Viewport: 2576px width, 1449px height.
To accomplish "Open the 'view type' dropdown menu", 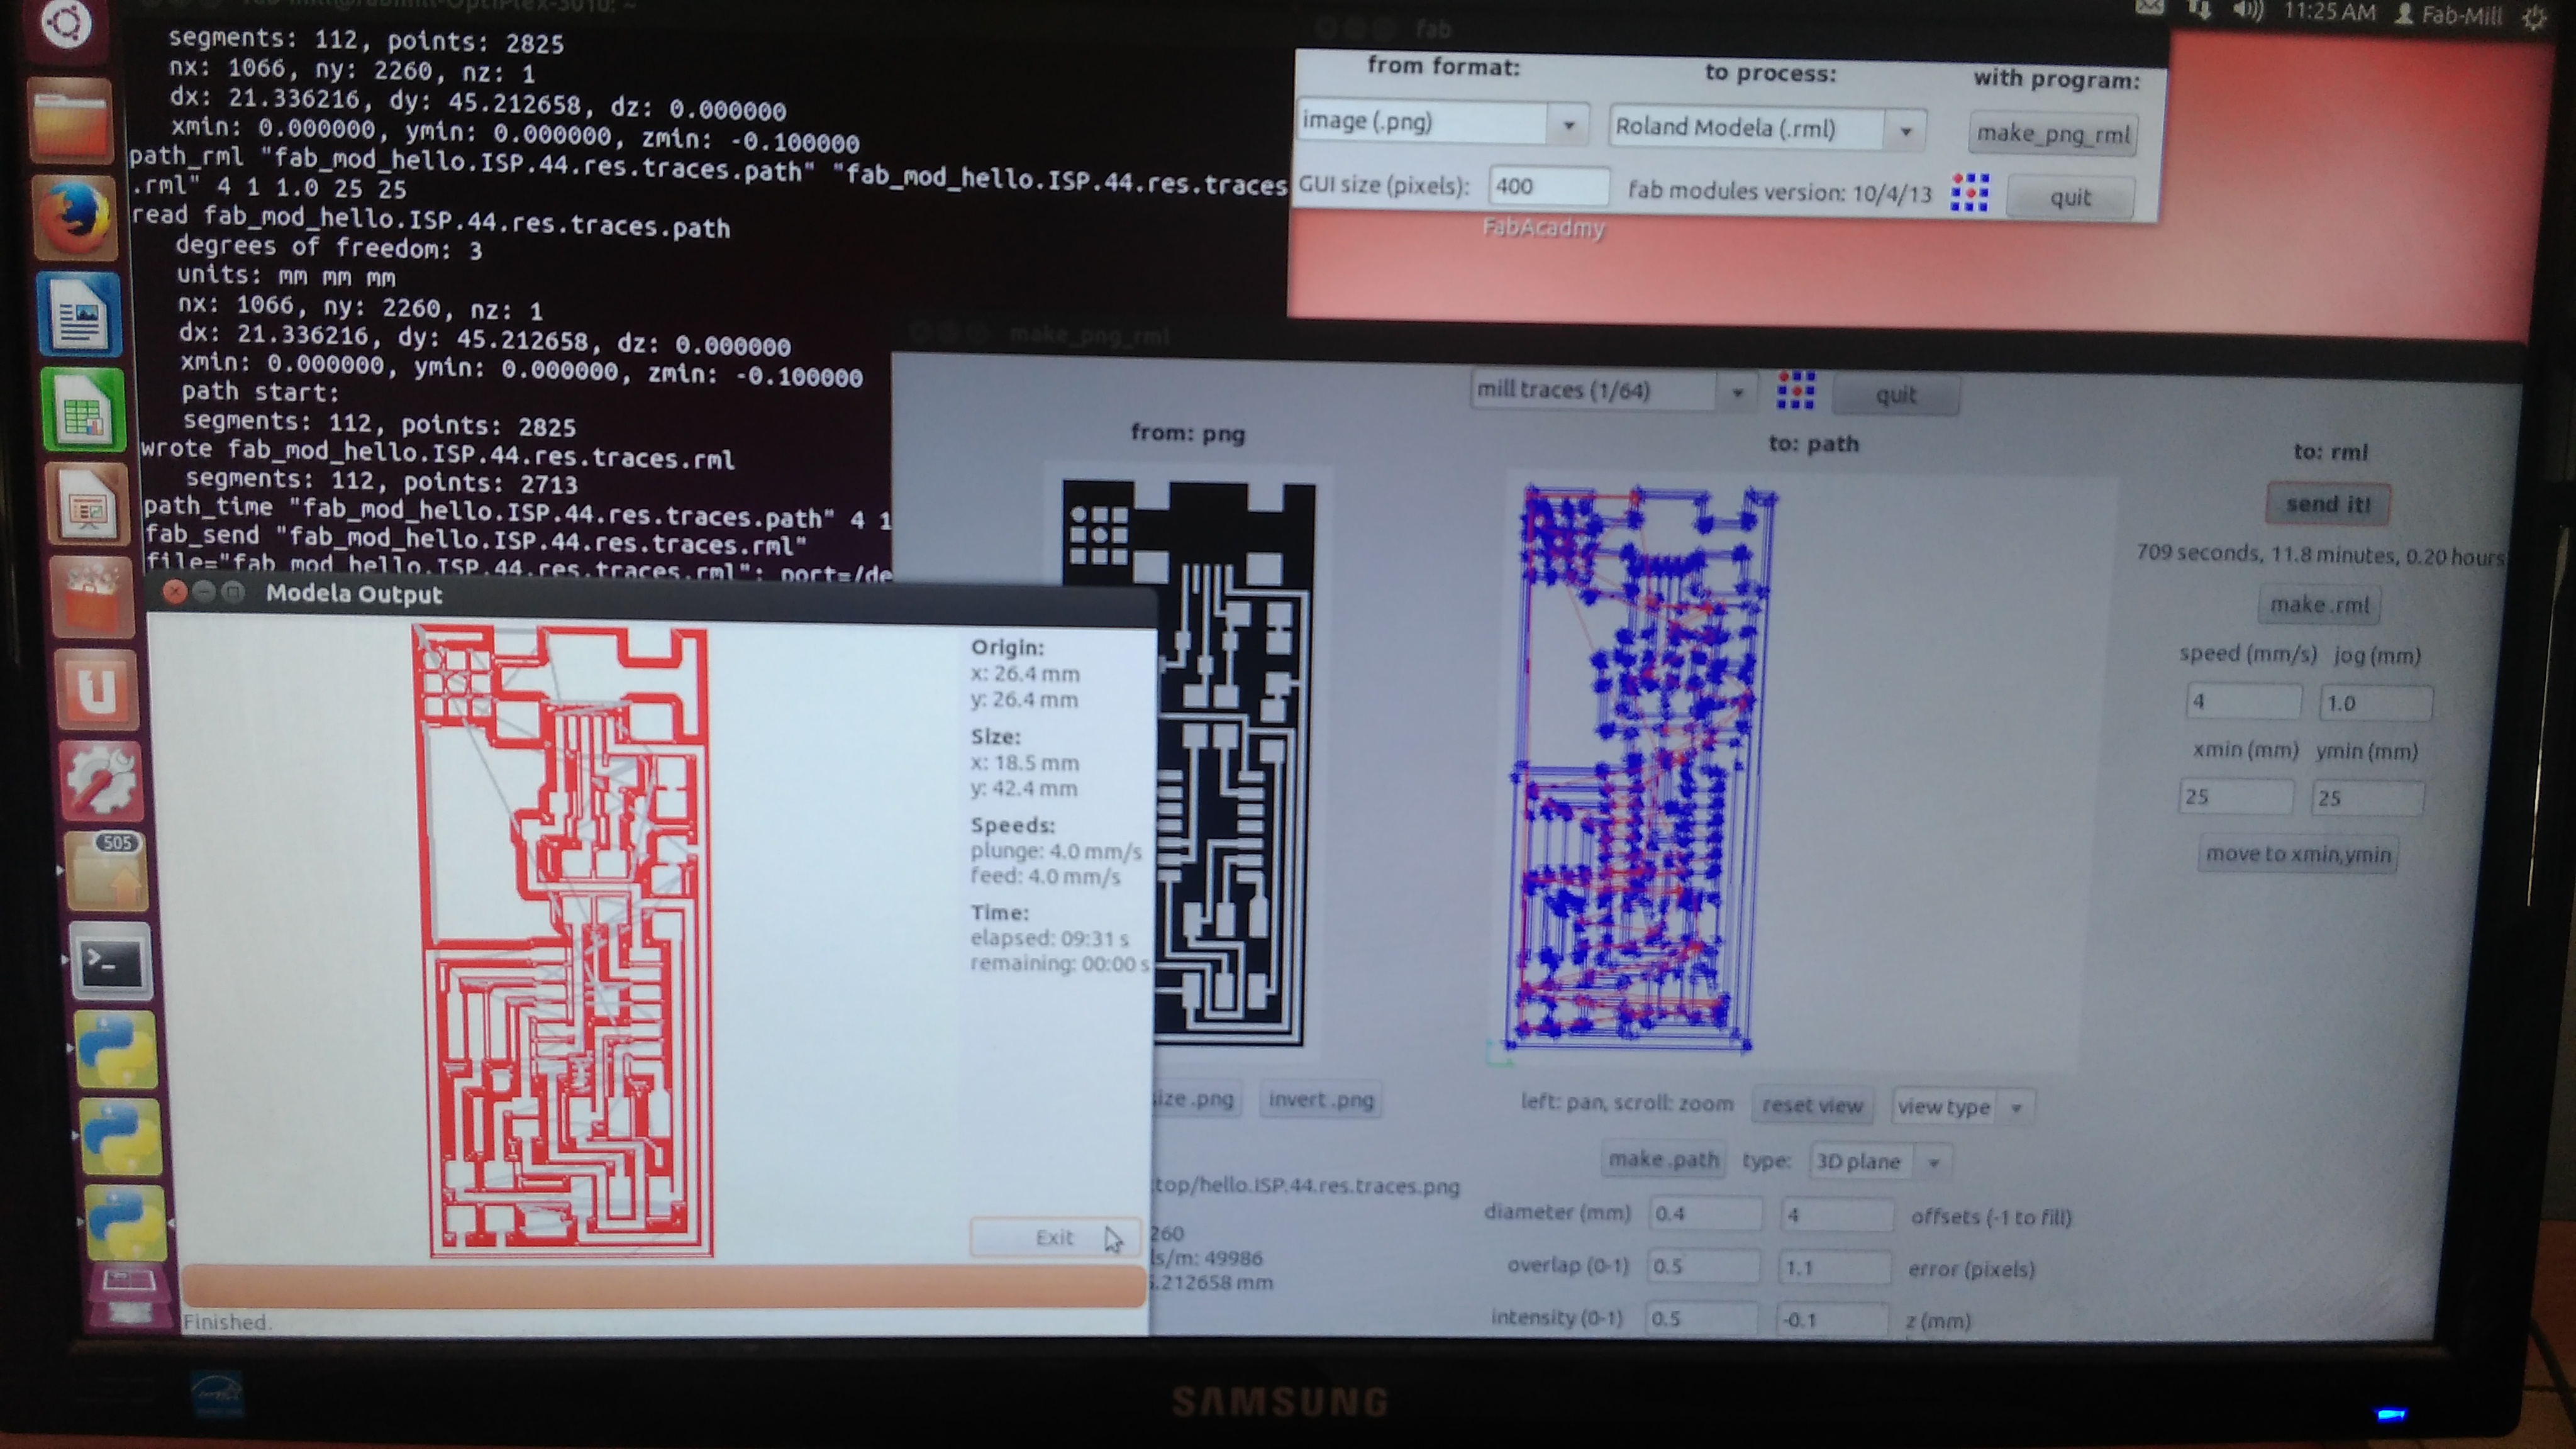I will [x=2016, y=1108].
